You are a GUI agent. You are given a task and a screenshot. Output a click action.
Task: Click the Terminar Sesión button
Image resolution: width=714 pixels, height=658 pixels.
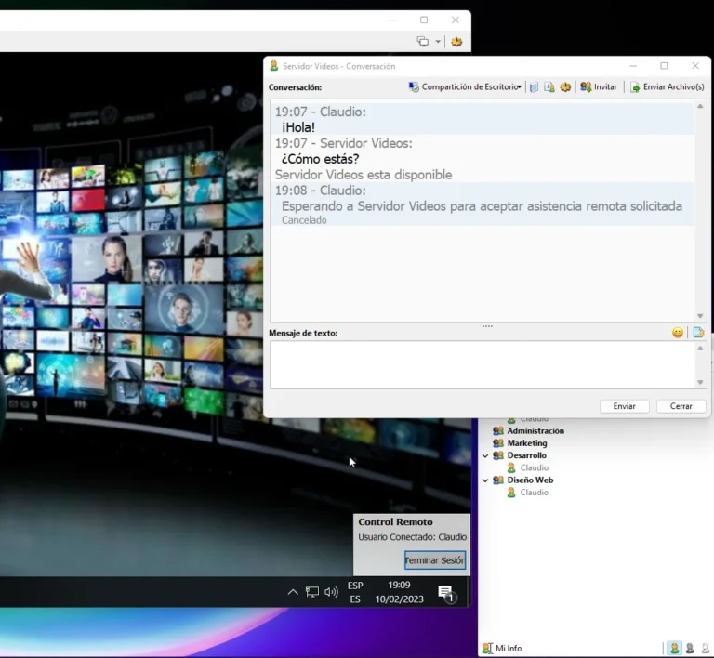pyautogui.click(x=434, y=560)
